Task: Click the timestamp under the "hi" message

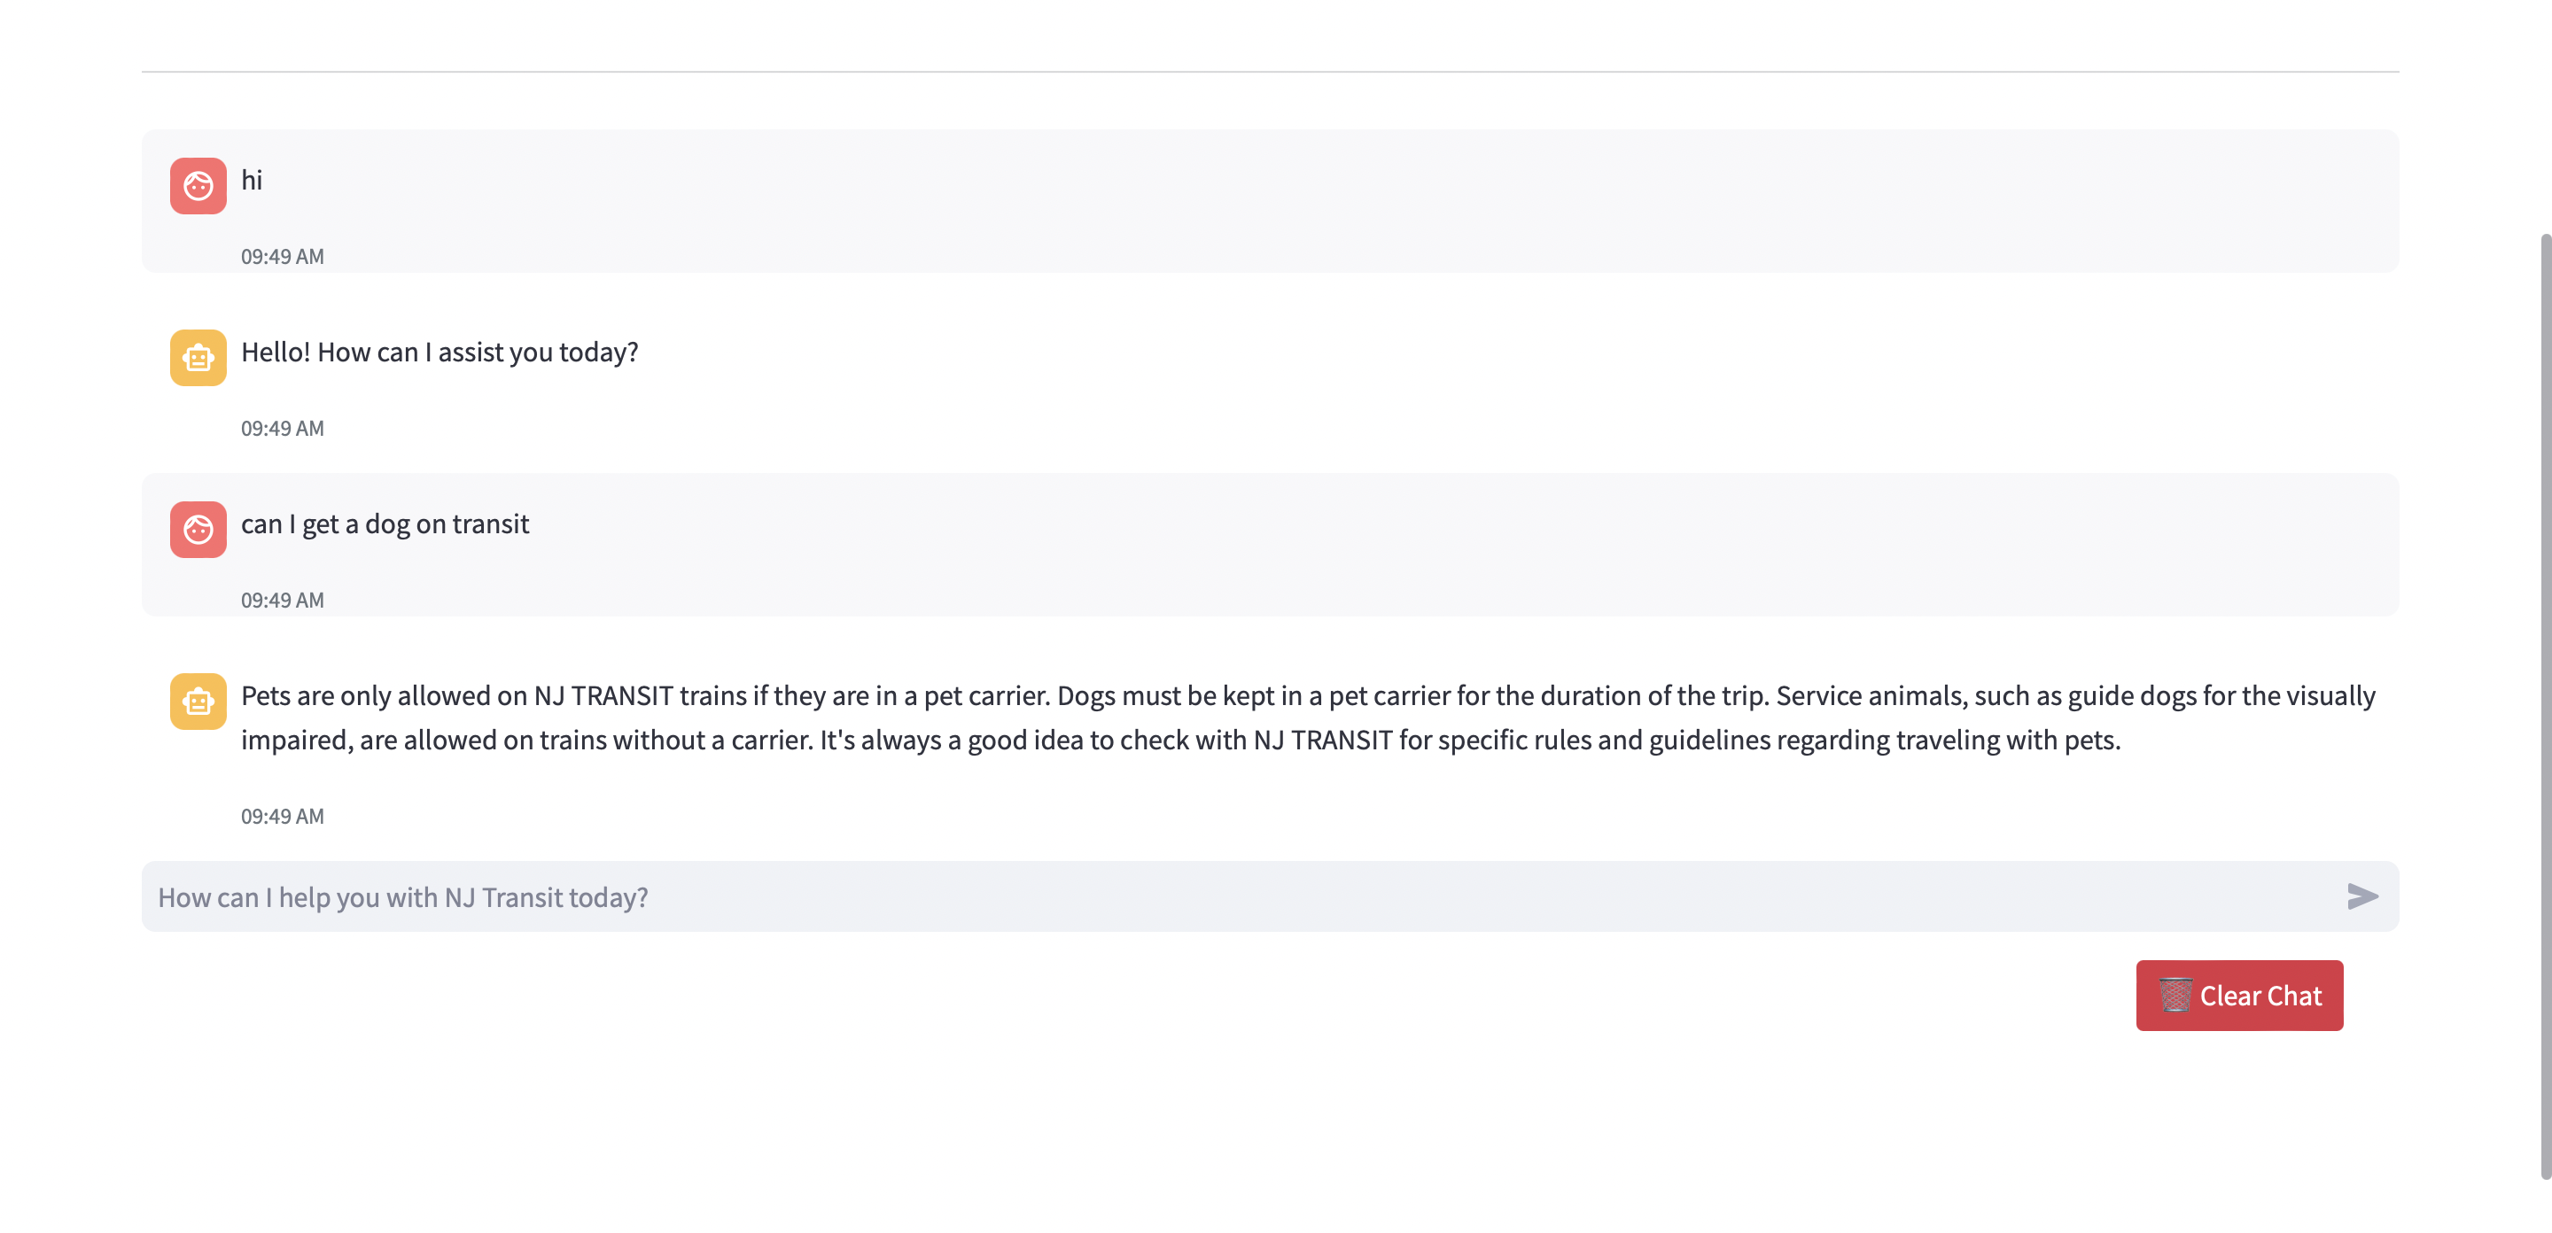Action: [x=283, y=257]
